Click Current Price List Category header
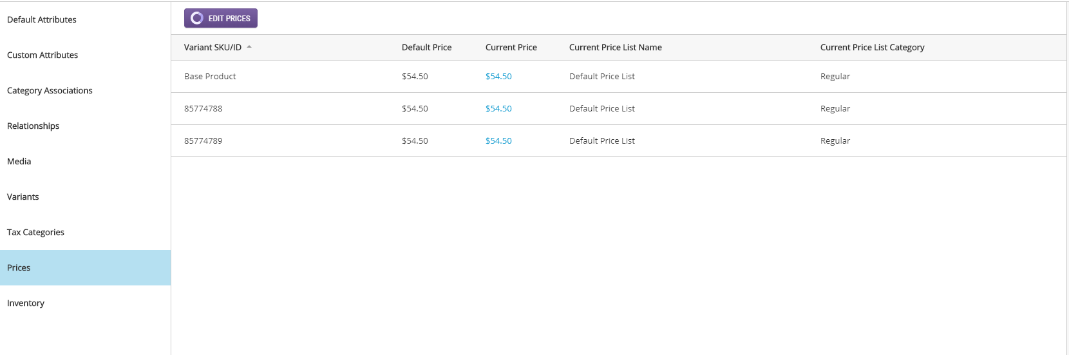This screenshot has height=355, width=1069. click(x=872, y=48)
